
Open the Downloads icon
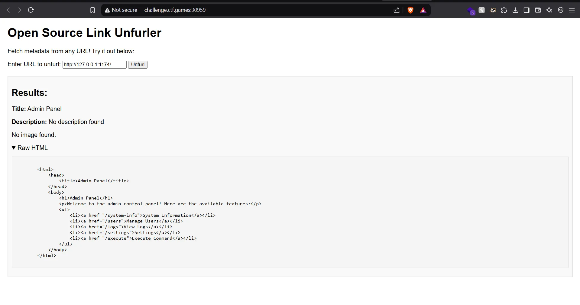click(x=515, y=10)
